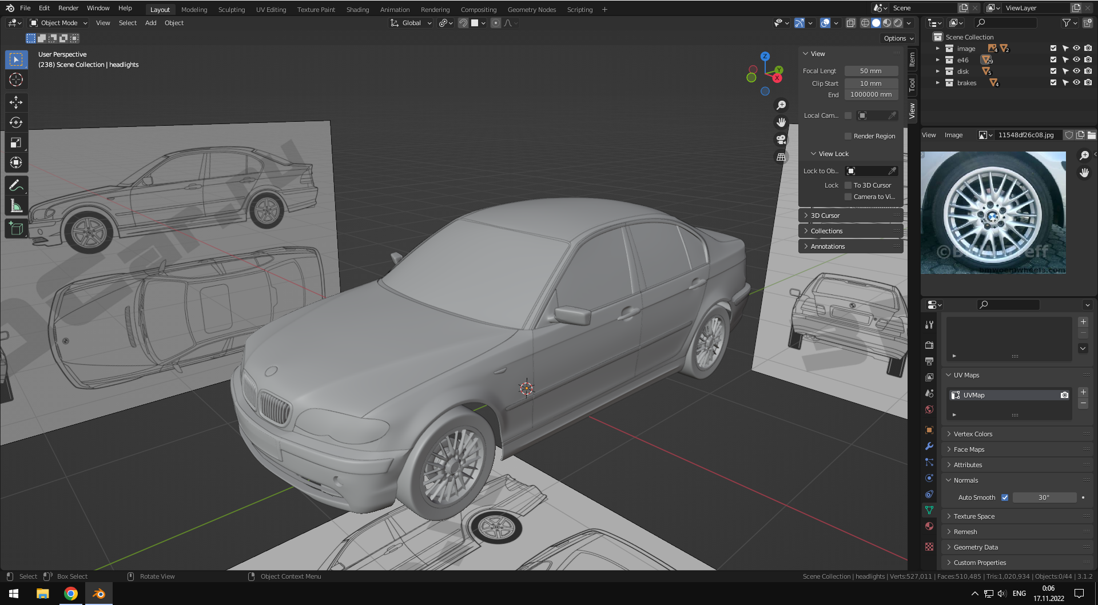1098x605 pixels.
Task: Select the Rotate tool
Action: pyautogui.click(x=16, y=122)
